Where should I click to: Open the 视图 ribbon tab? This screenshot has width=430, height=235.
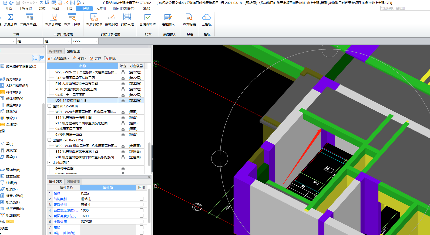[56, 9]
